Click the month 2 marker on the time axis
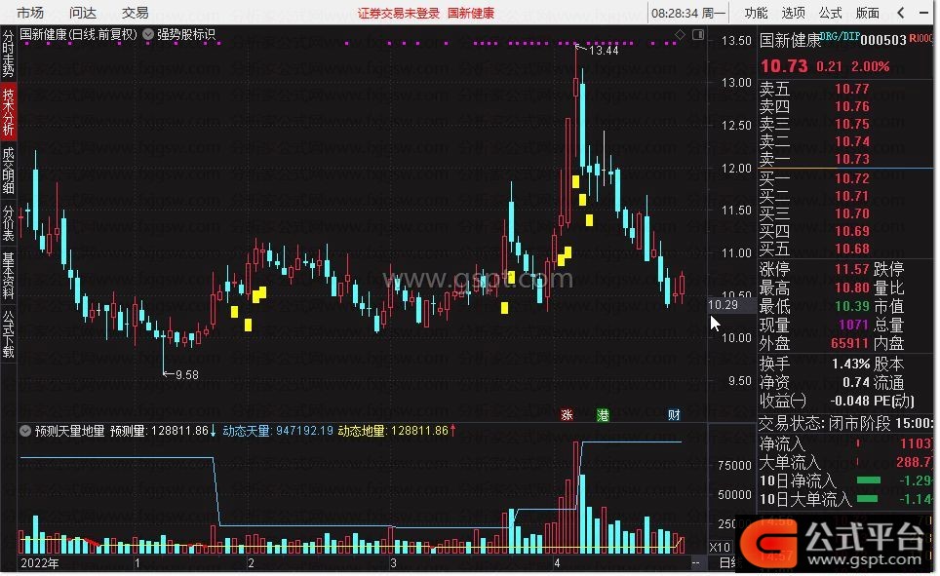The width and height of the screenshot is (940, 576). 251,563
